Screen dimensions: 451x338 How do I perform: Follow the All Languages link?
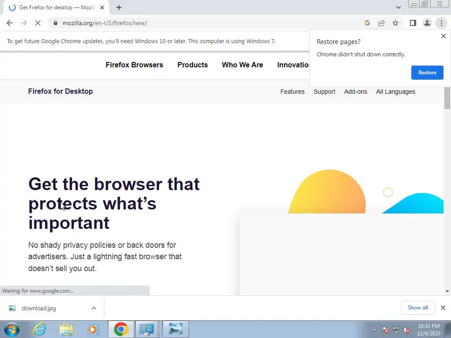[396, 92]
